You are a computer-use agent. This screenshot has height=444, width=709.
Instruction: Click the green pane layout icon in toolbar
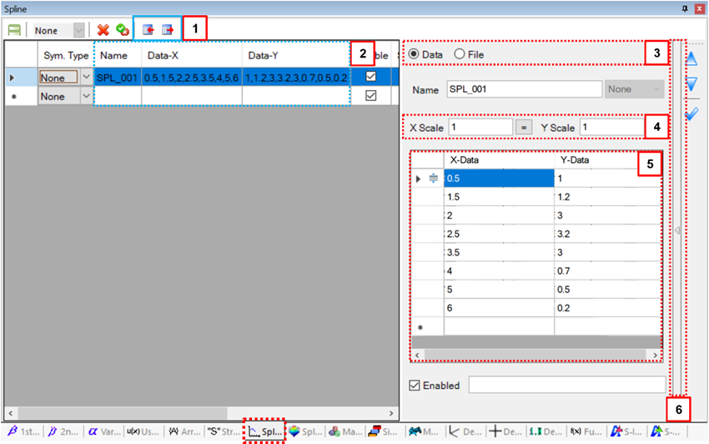coord(14,30)
